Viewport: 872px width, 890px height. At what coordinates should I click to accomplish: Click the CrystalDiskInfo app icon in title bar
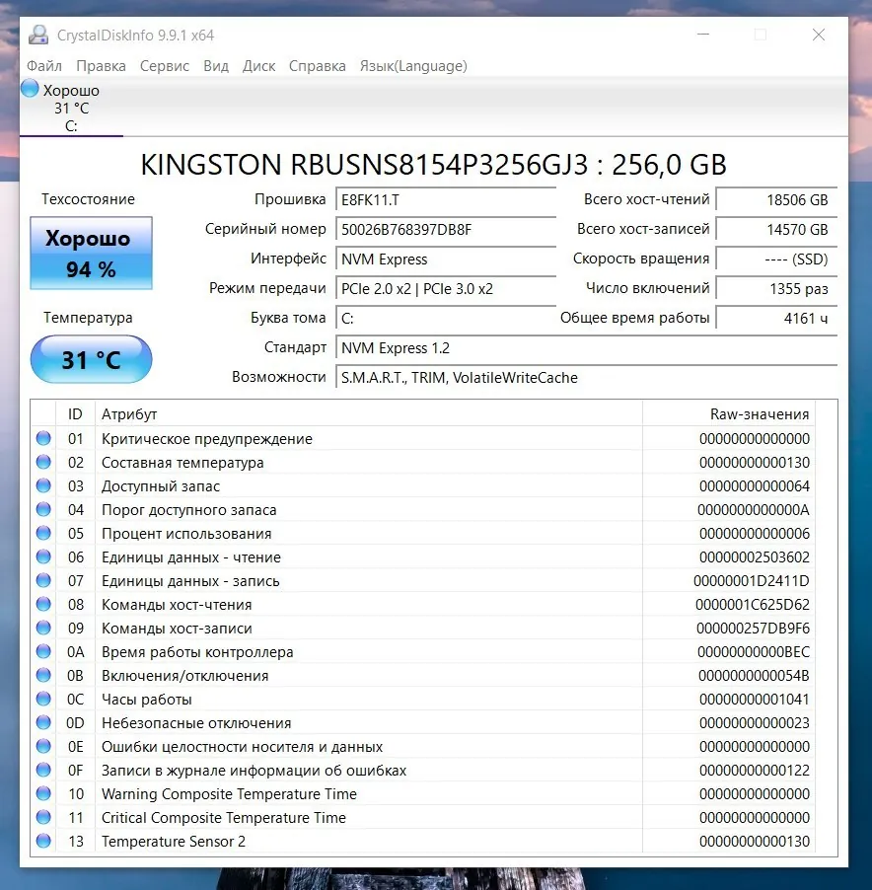pyautogui.click(x=38, y=36)
